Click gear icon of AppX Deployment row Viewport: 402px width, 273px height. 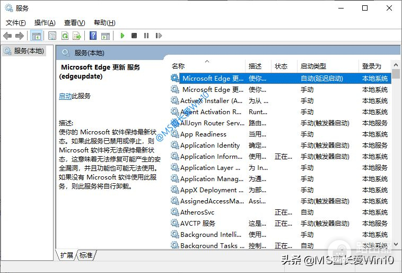pos(175,190)
